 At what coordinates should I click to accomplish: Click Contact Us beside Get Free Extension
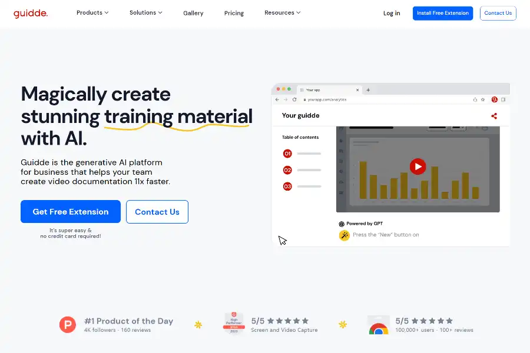tap(157, 212)
